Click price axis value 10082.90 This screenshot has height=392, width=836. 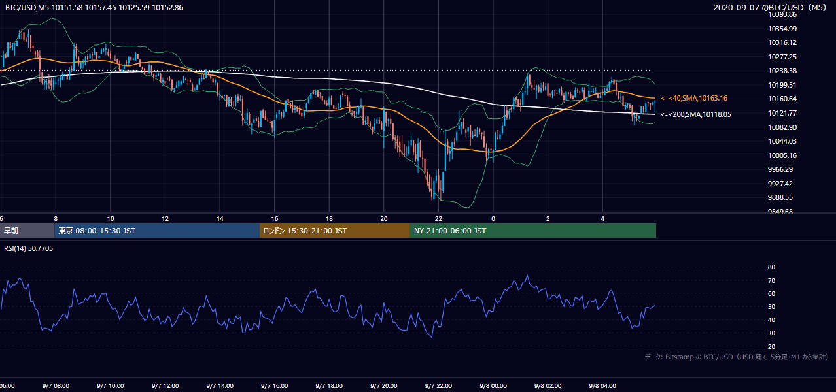click(782, 127)
